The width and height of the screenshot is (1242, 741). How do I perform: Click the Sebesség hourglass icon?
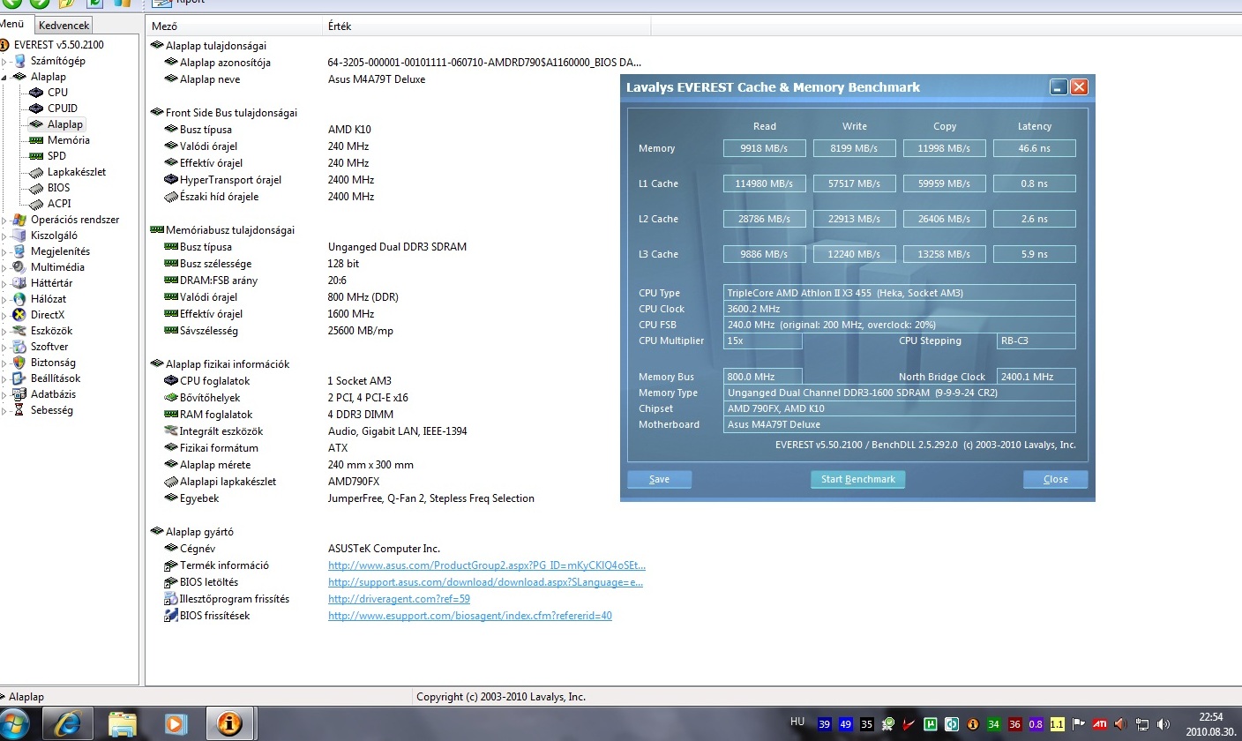[x=20, y=410]
